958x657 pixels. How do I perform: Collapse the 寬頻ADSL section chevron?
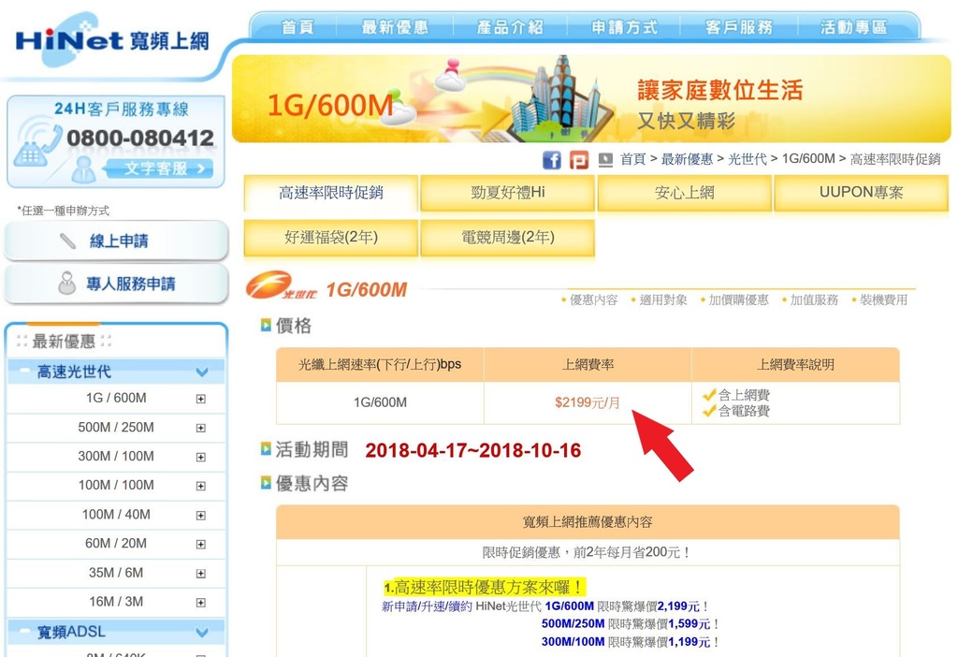point(202,632)
